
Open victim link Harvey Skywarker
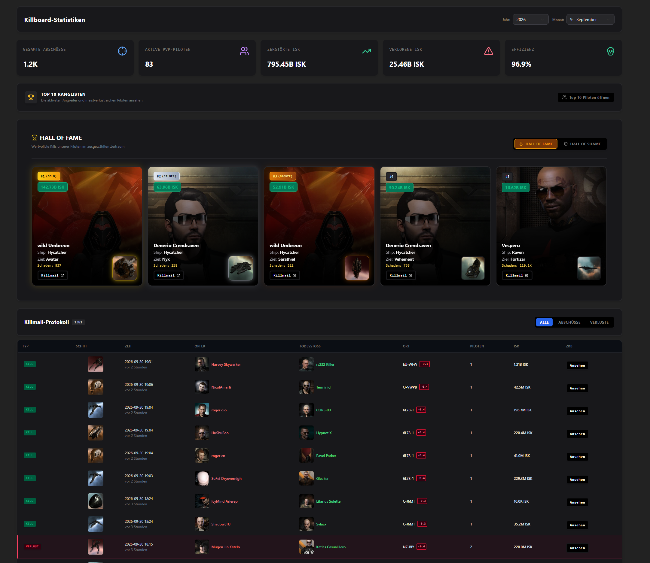(x=226, y=365)
